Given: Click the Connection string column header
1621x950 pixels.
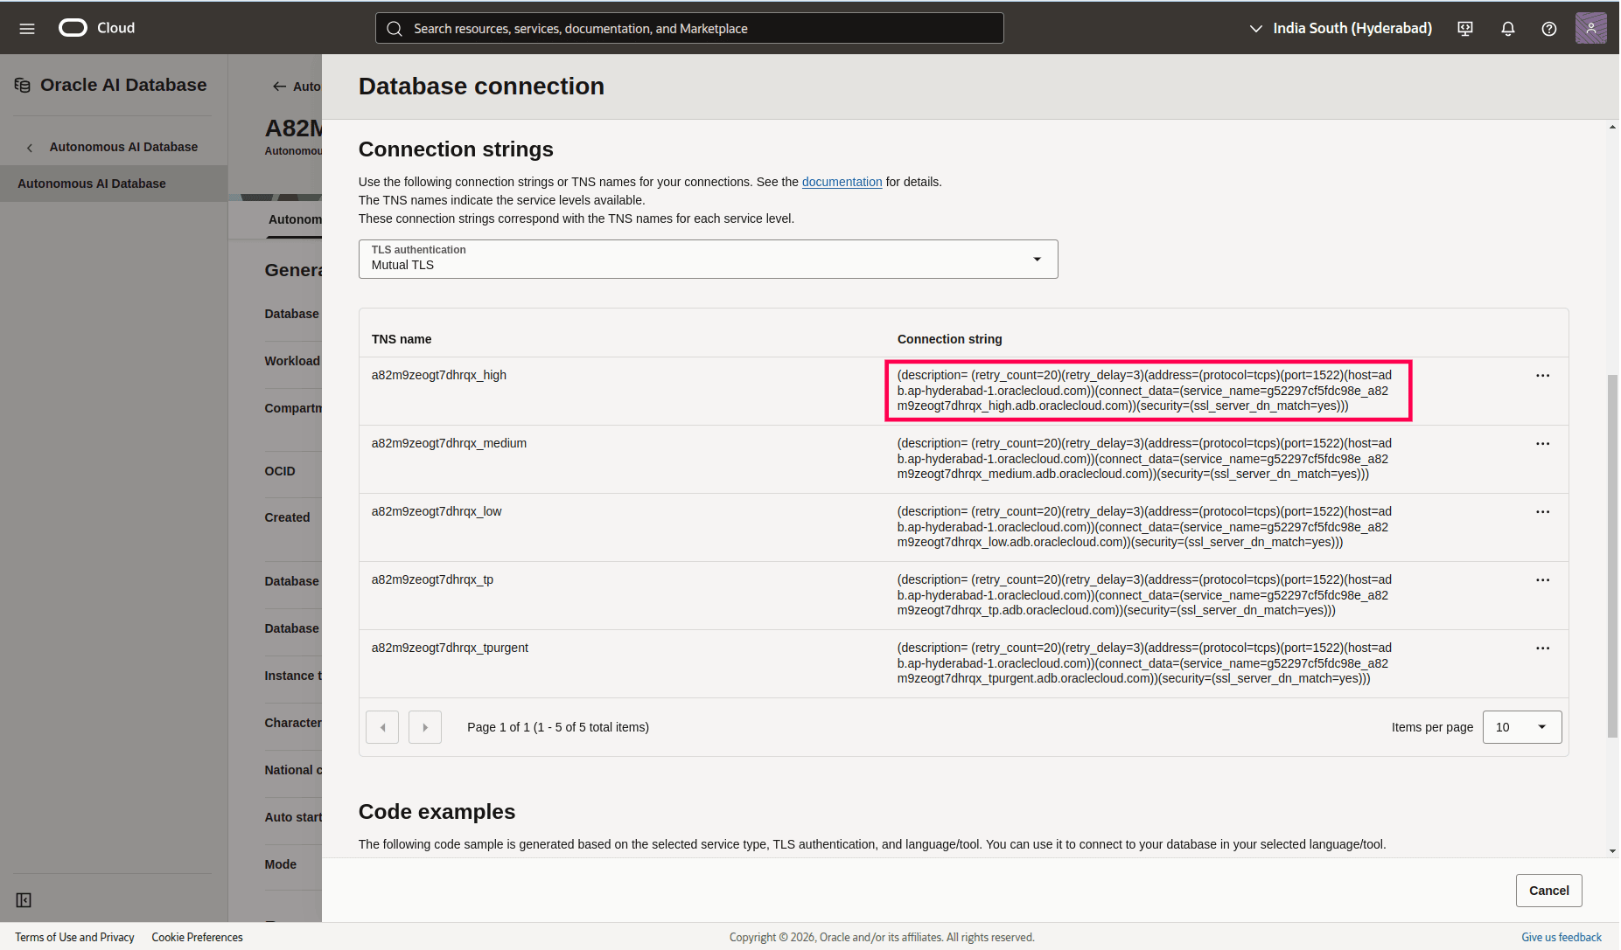Looking at the screenshot, I should [x=950, y=339].
